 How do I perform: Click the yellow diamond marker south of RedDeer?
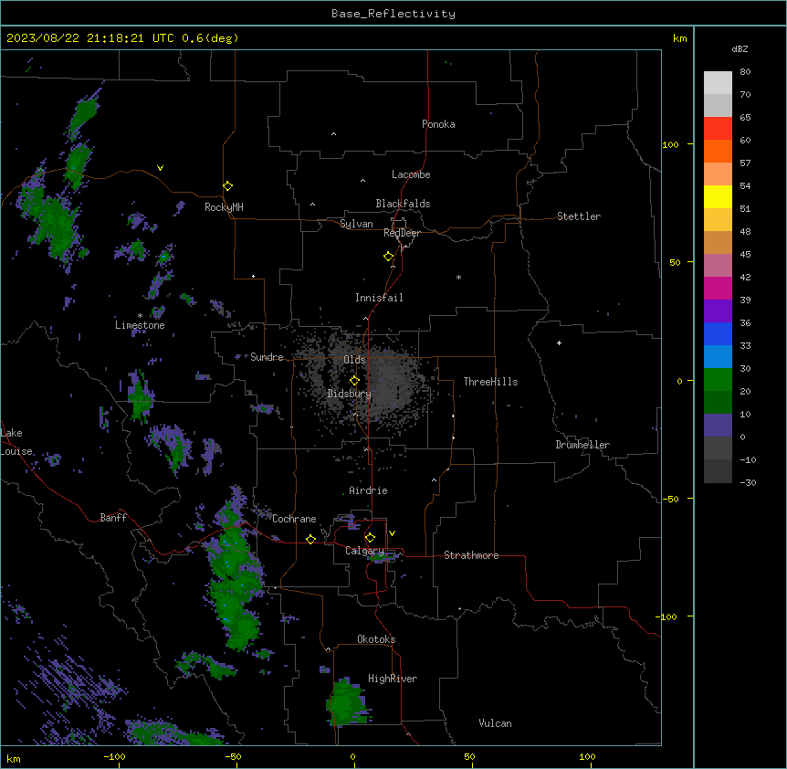[388, 256]
